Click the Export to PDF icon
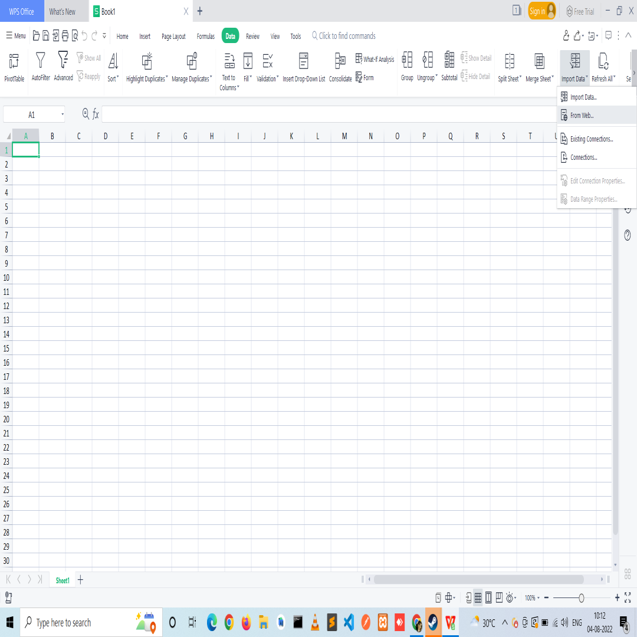This screenshot has width=637, height=637. [x=55, y=36]
